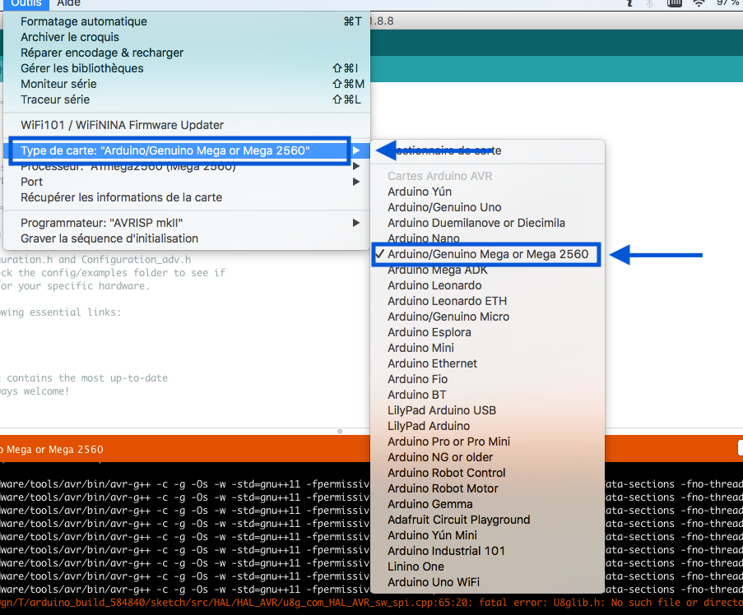
Task: Click Graver la séquence d'initialisation
Action: [187, 238]
